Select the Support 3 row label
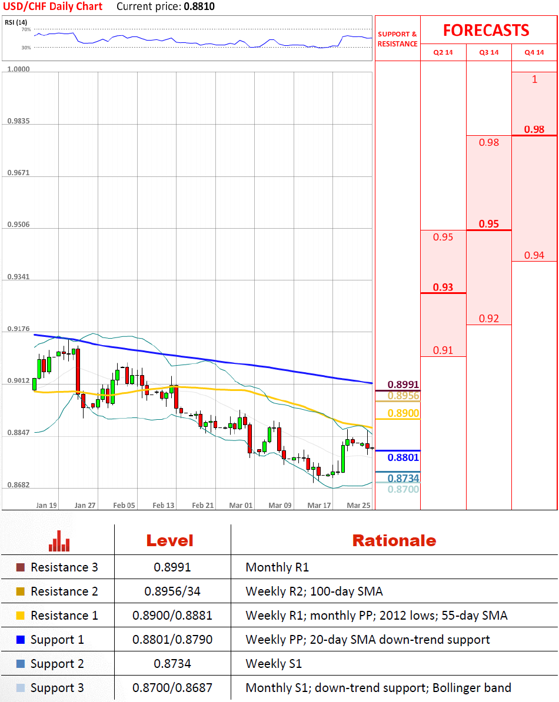 point(57,688)
